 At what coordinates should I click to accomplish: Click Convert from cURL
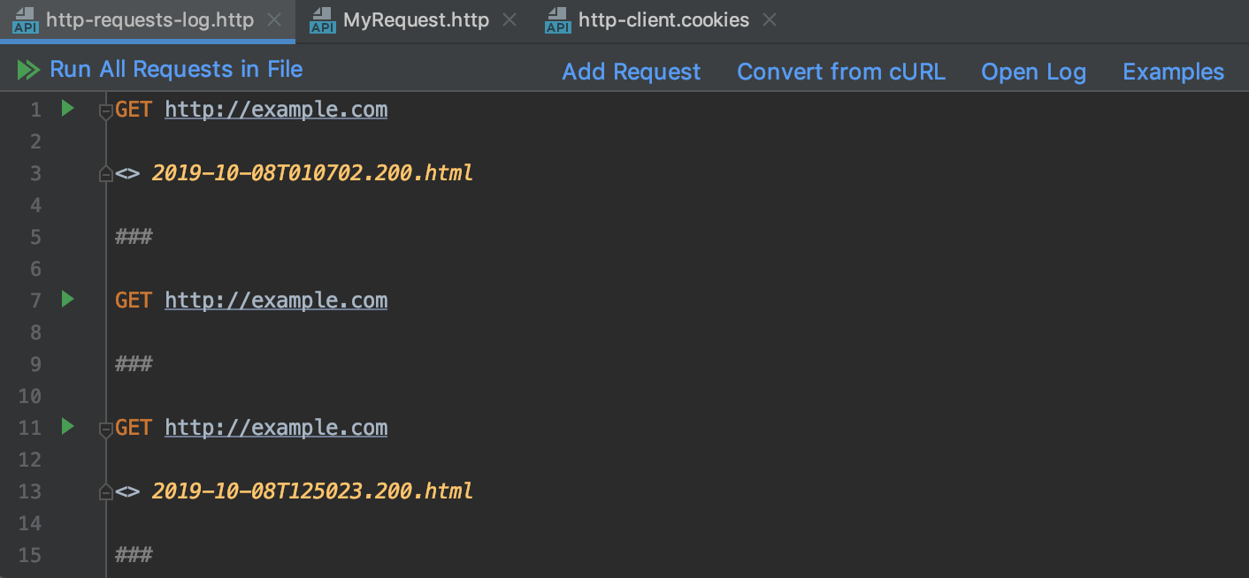[841, 72]
